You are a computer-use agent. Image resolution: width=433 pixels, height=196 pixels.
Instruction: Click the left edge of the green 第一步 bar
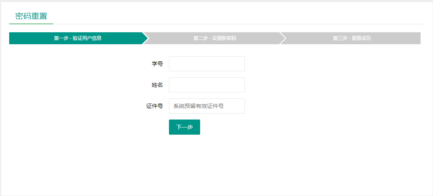click(x=12, y=38)
